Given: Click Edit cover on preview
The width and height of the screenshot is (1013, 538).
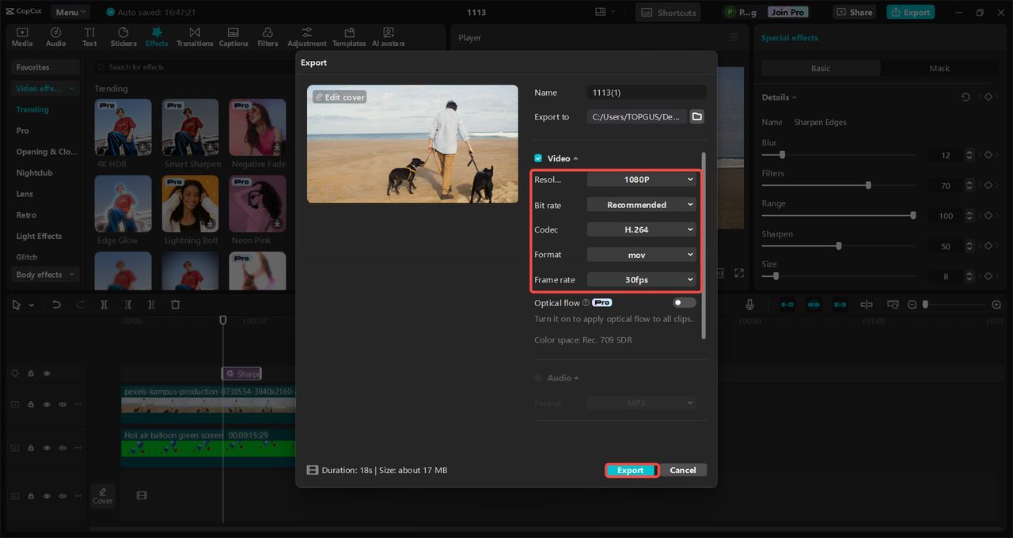Looking at the screenshot, I should (x=340, y=97).
